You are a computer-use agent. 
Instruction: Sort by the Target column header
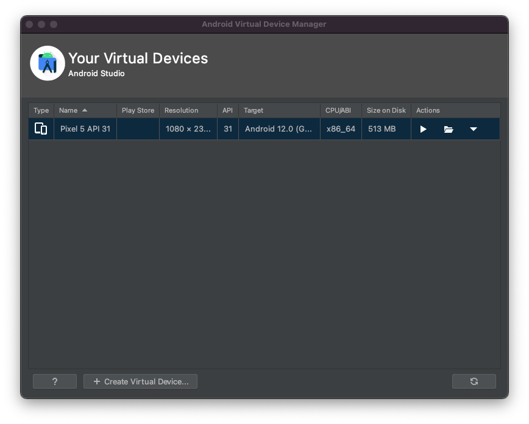pos(279,110)
